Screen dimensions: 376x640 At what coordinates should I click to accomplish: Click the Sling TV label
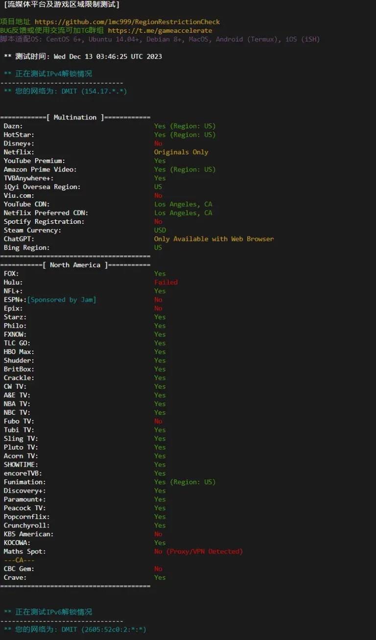21,439
